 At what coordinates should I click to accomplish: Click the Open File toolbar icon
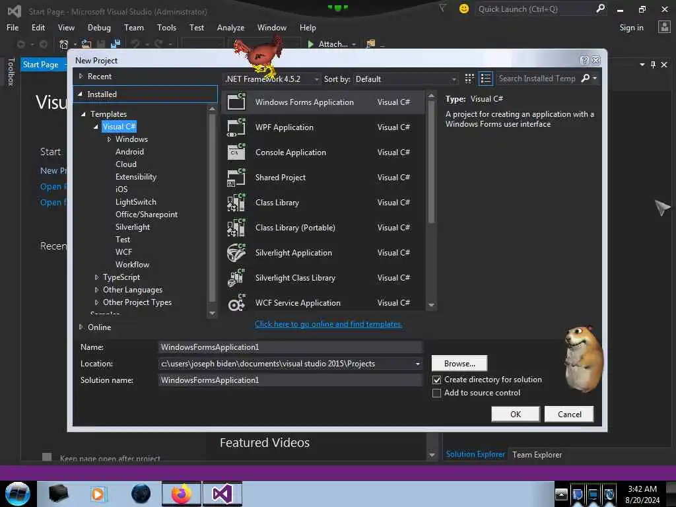click(x=86, y=44)
